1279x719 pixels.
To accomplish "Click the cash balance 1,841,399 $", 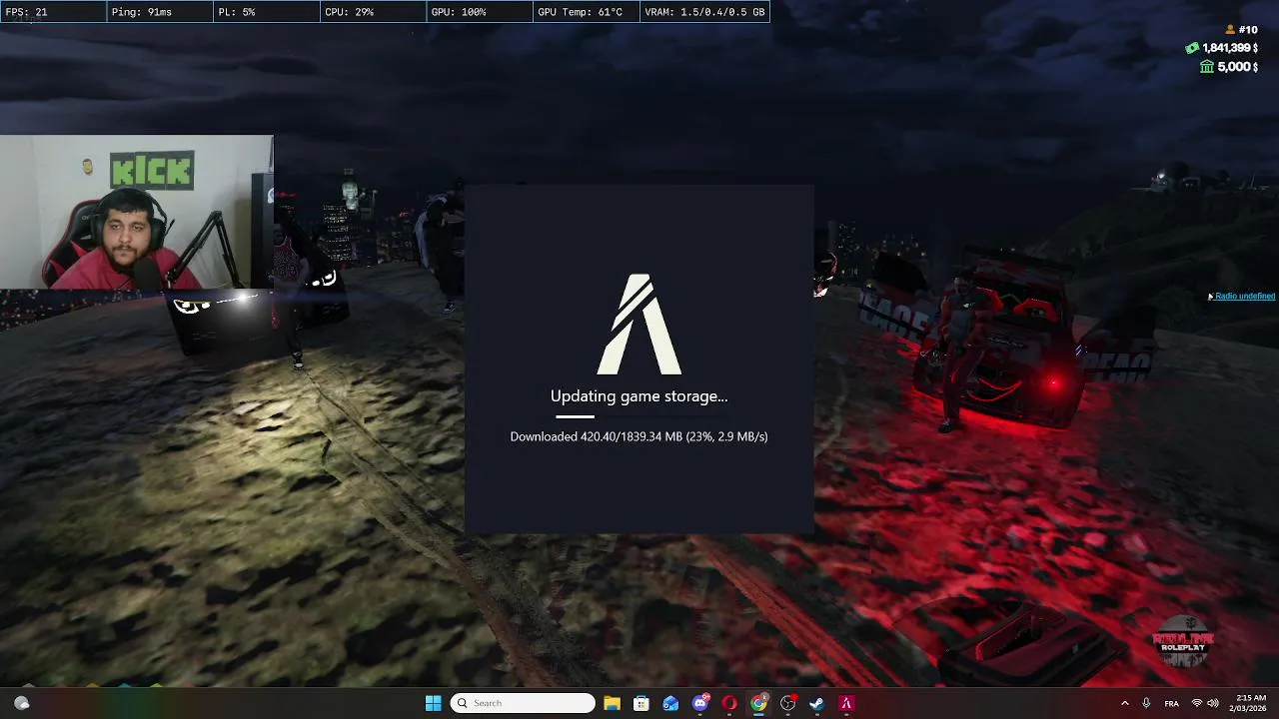I will (1229, 48).
